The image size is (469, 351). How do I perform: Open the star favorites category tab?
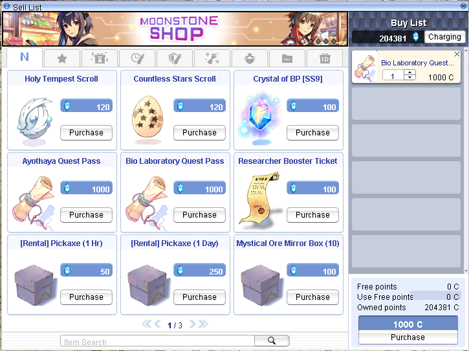pos(62,58)
